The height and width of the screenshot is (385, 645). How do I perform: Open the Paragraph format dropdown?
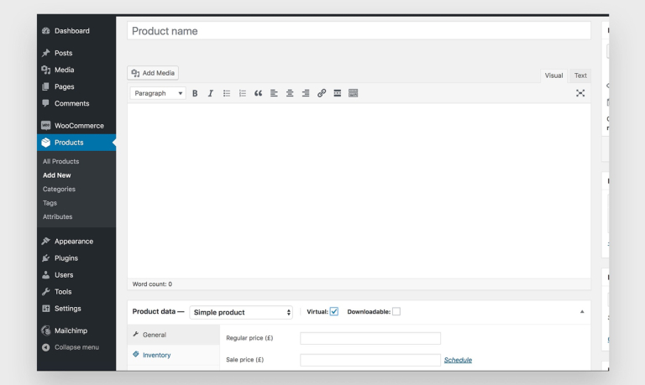158,93
